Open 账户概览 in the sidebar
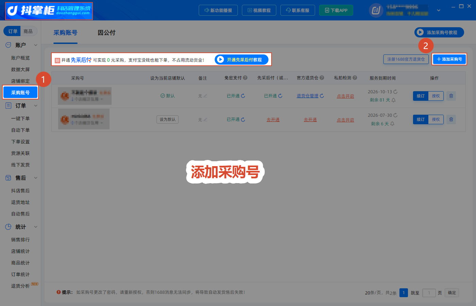476x306 pixels. click(x=20, y=58)
